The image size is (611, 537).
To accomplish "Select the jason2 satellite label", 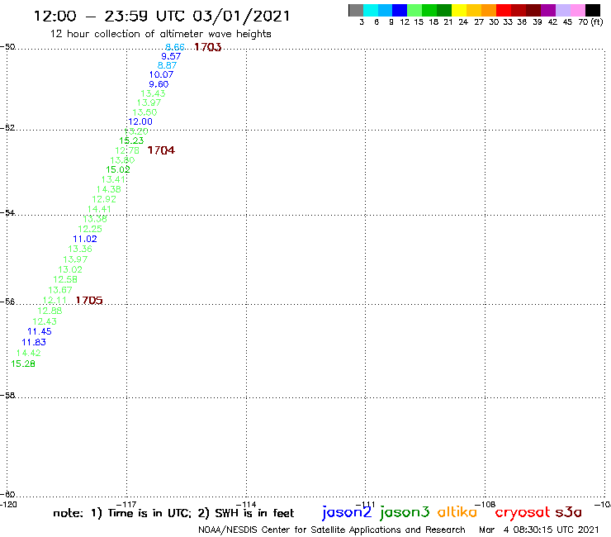I will (x=347, y=512).
